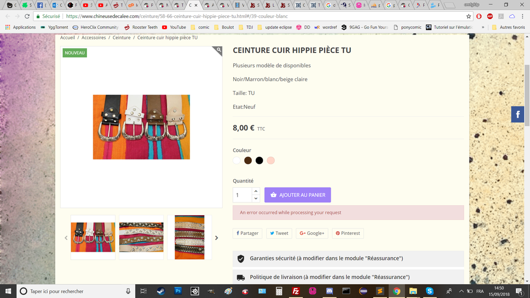Open Sublime Text from taskbar
Screen dimensions: 530x298
tap(379, 291)
